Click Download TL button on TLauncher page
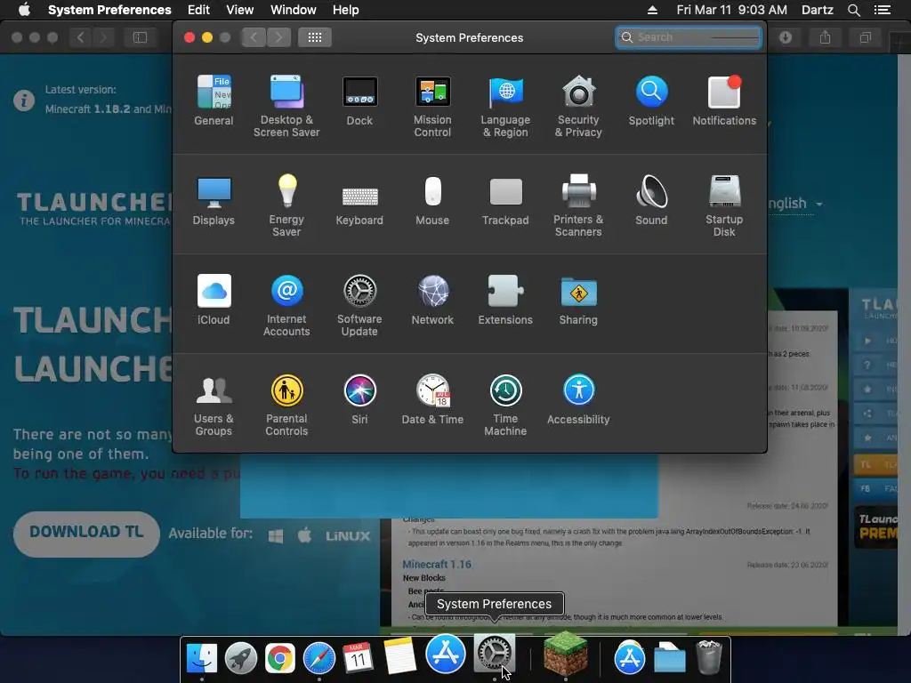Viewport: 911px width, 683px height. coord(86,534)
